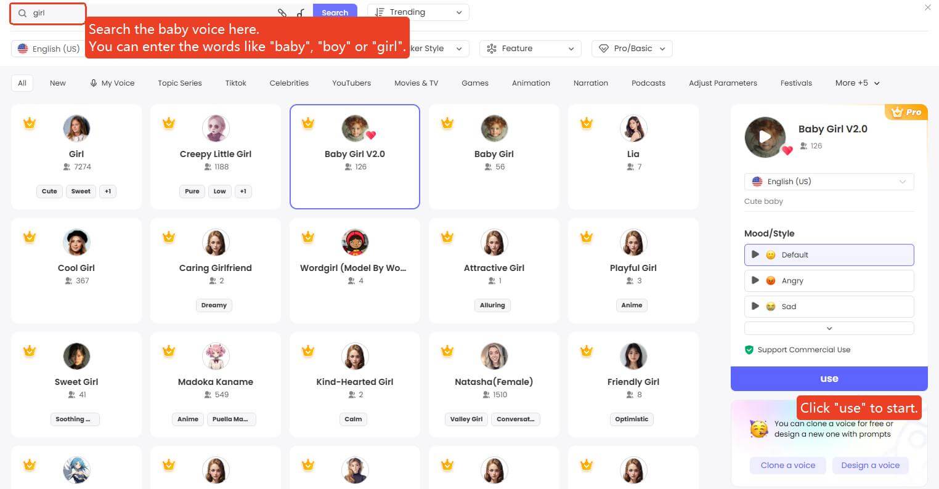Image resolution: width=939 pixels, height=489 pixels.
Task: Open the Movies & TV tab
Action: tap(417, 83)
